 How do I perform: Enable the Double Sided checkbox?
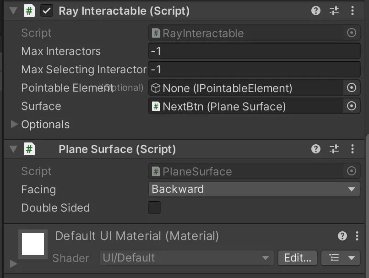[154, 207]
